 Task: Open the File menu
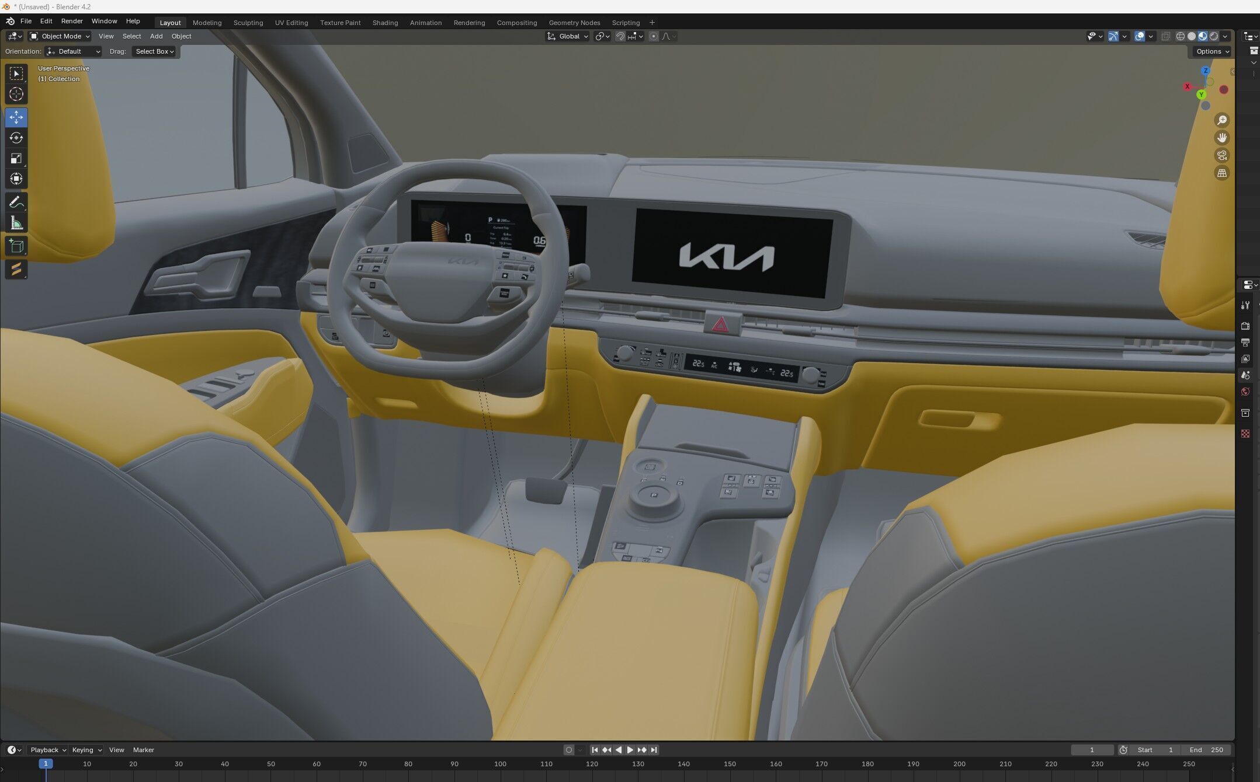[x=26, y=21]
